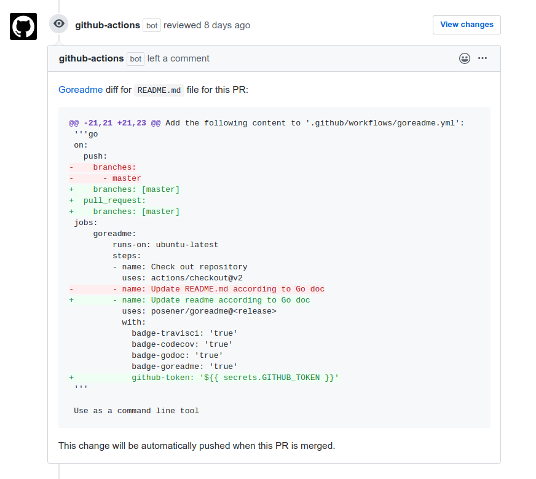The height and width of the screenshot is (479, 536).
Task: Click the eye review icon
Action: (59, 24)
